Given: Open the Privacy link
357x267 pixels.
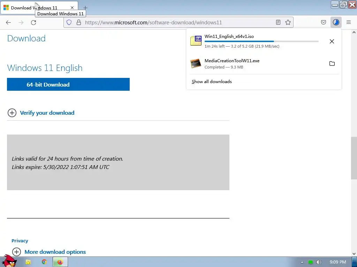Looking at the screenshot, I should pyautogui.click(x=20, y=241).
